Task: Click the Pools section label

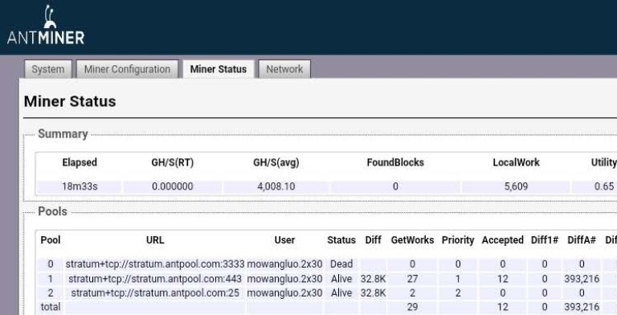Action: tap(52, 211)
